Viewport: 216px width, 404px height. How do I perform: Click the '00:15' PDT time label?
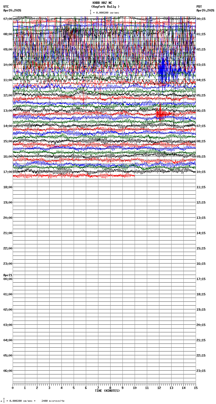[201, 19]
